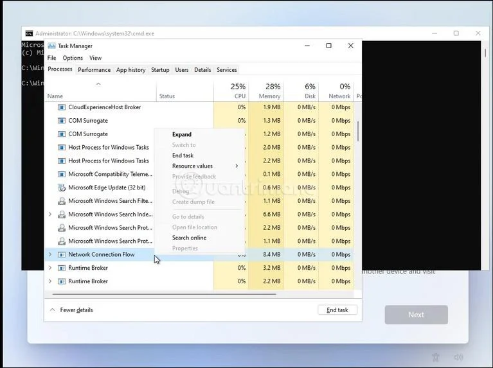Select Microsoft Compatibility Telemetry process icon
493x368 pixels.
click(x=62, y=174)
